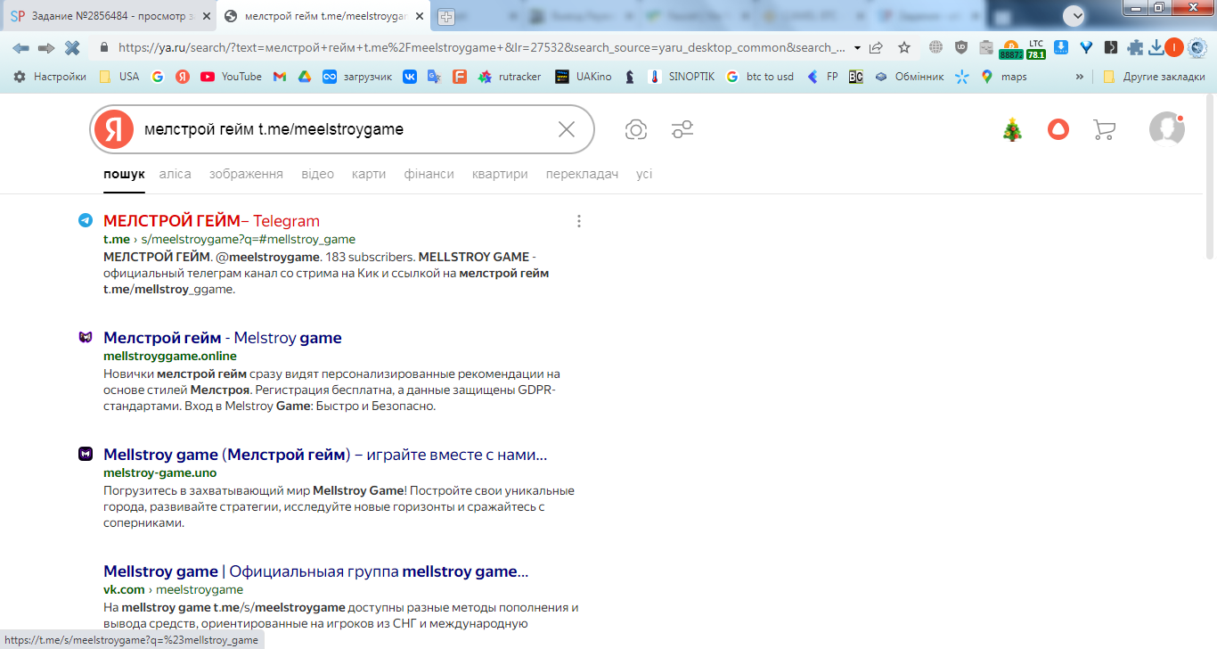The height and width of the screenshot is (649, 1217).
Task: Open the orange browser profile avatar
Action: [x=1174, y=47]
